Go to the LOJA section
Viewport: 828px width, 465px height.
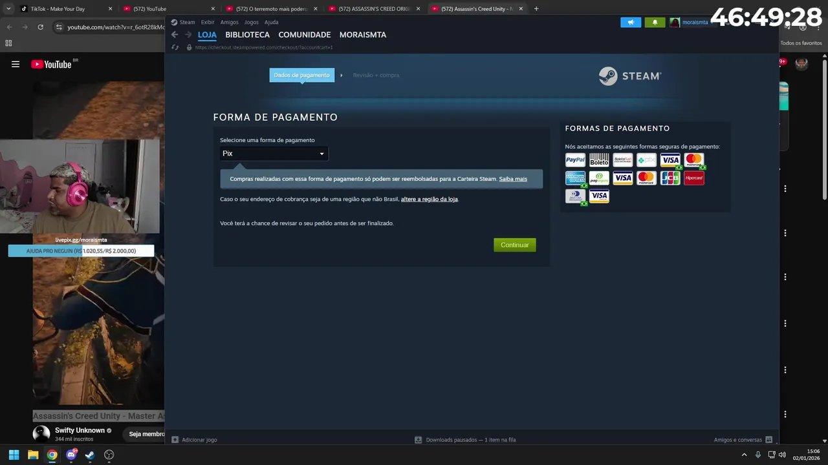207,35
